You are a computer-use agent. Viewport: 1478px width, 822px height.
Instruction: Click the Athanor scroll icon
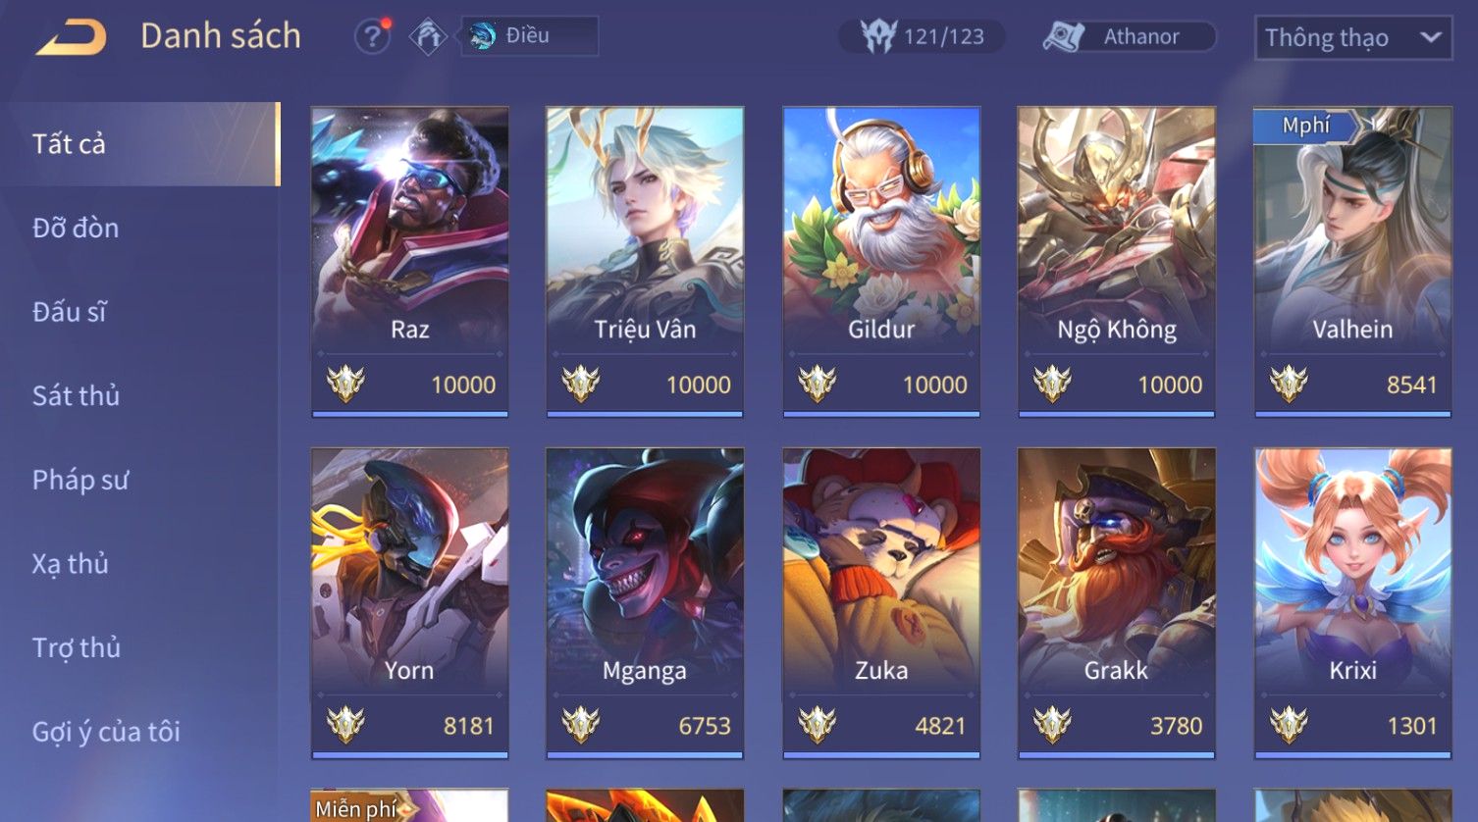click(x=1063, y=36)
